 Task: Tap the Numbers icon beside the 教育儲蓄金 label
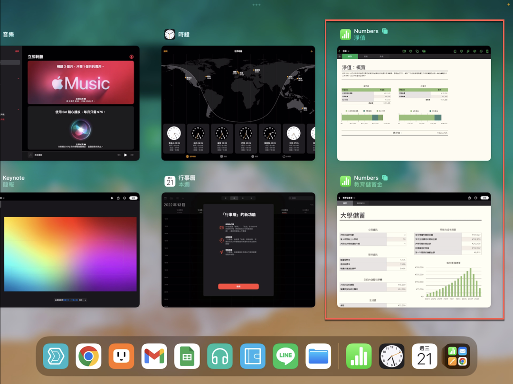click(x=345, y=181)
